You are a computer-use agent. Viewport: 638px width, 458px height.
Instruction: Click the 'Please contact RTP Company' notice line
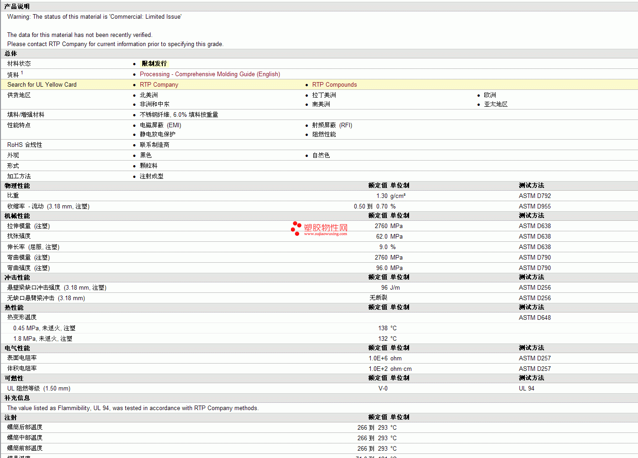(115, 44)
